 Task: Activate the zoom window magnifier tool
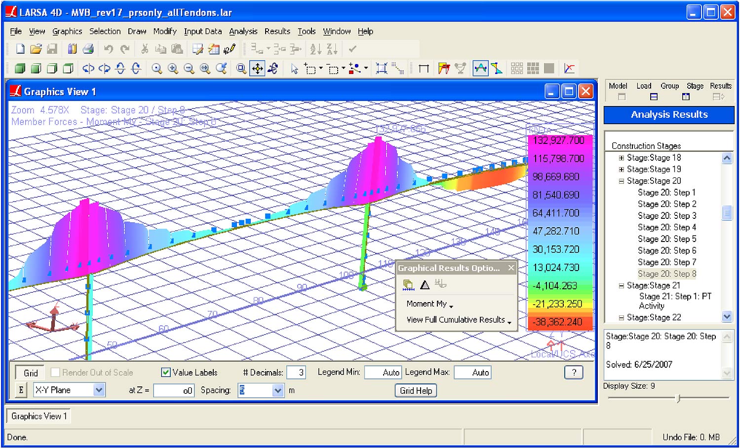tap(241, 69)
